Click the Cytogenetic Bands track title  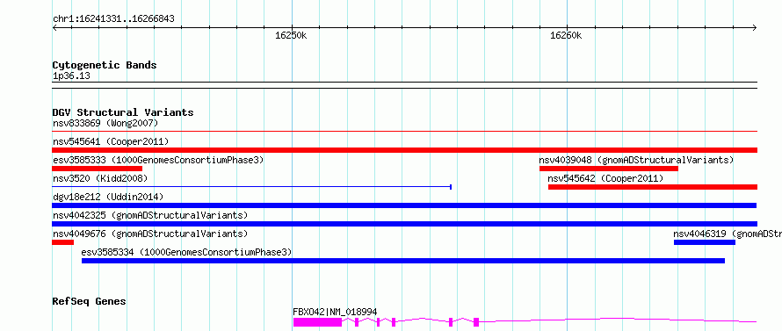pos(105,65)
